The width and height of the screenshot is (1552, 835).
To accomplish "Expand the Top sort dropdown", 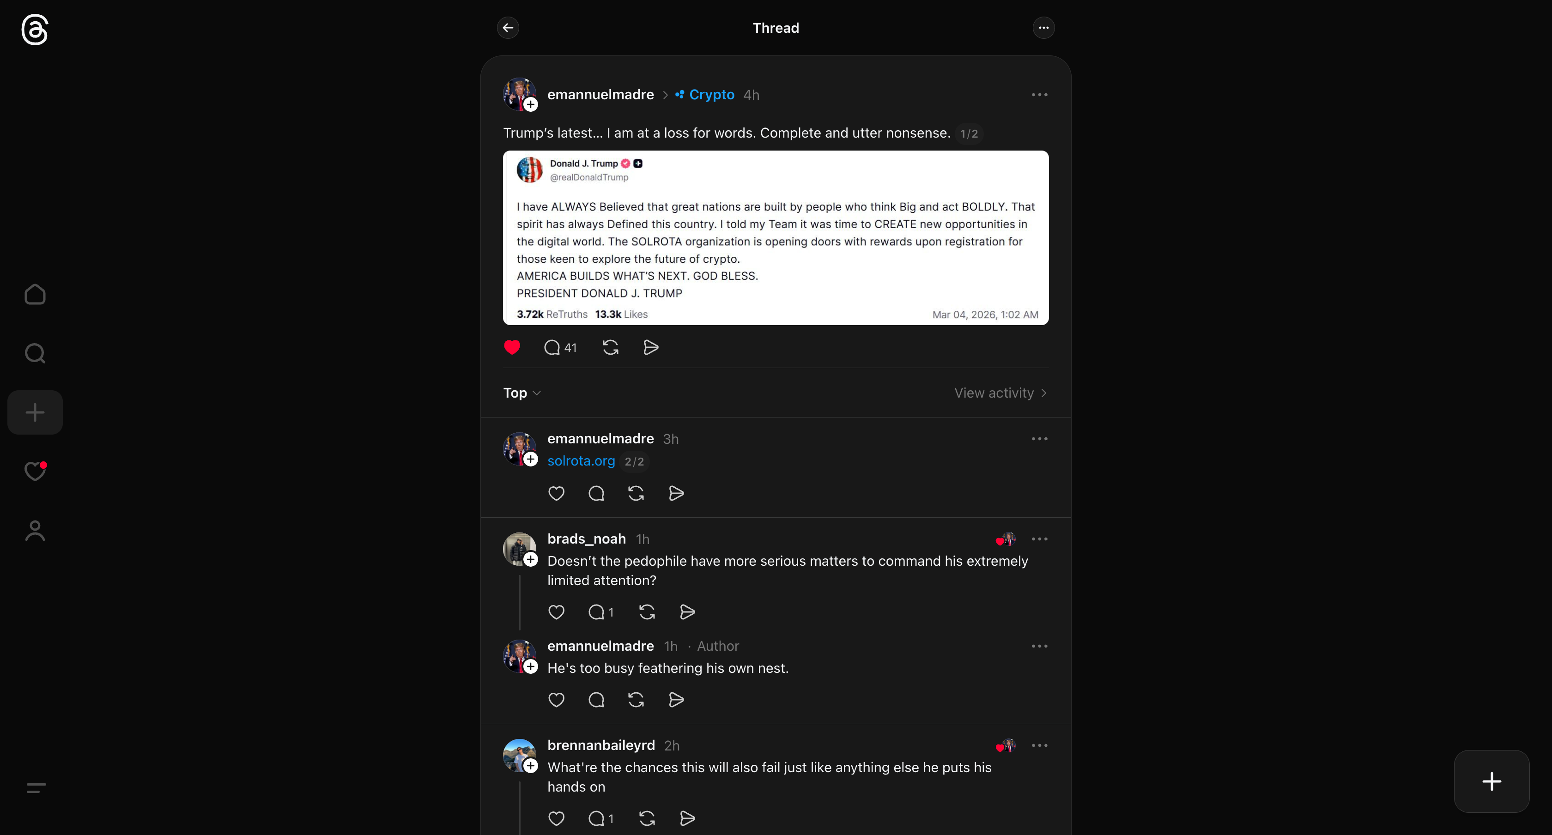I will (522, 393).
